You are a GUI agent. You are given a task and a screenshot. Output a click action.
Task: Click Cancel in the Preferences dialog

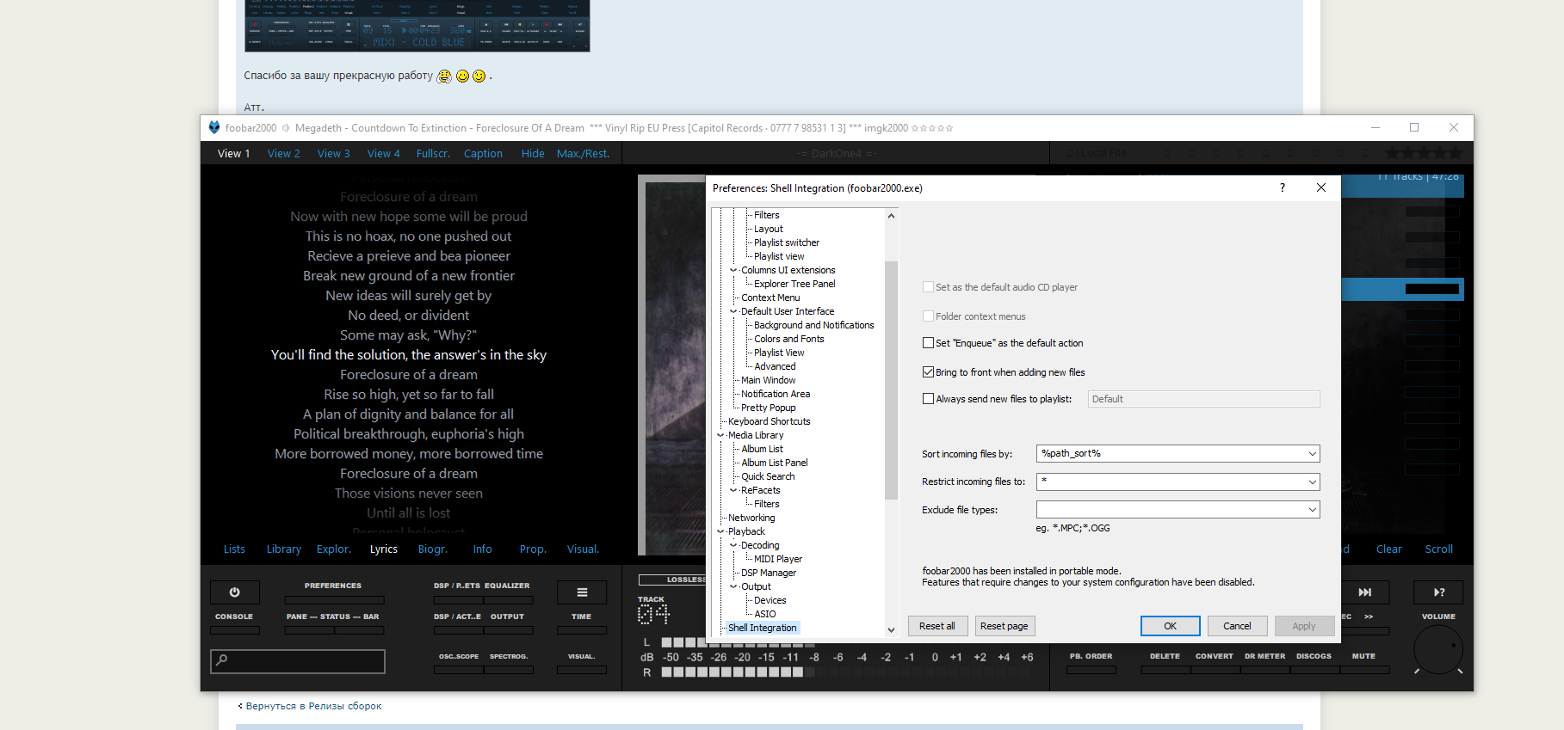pos(1237,626)
